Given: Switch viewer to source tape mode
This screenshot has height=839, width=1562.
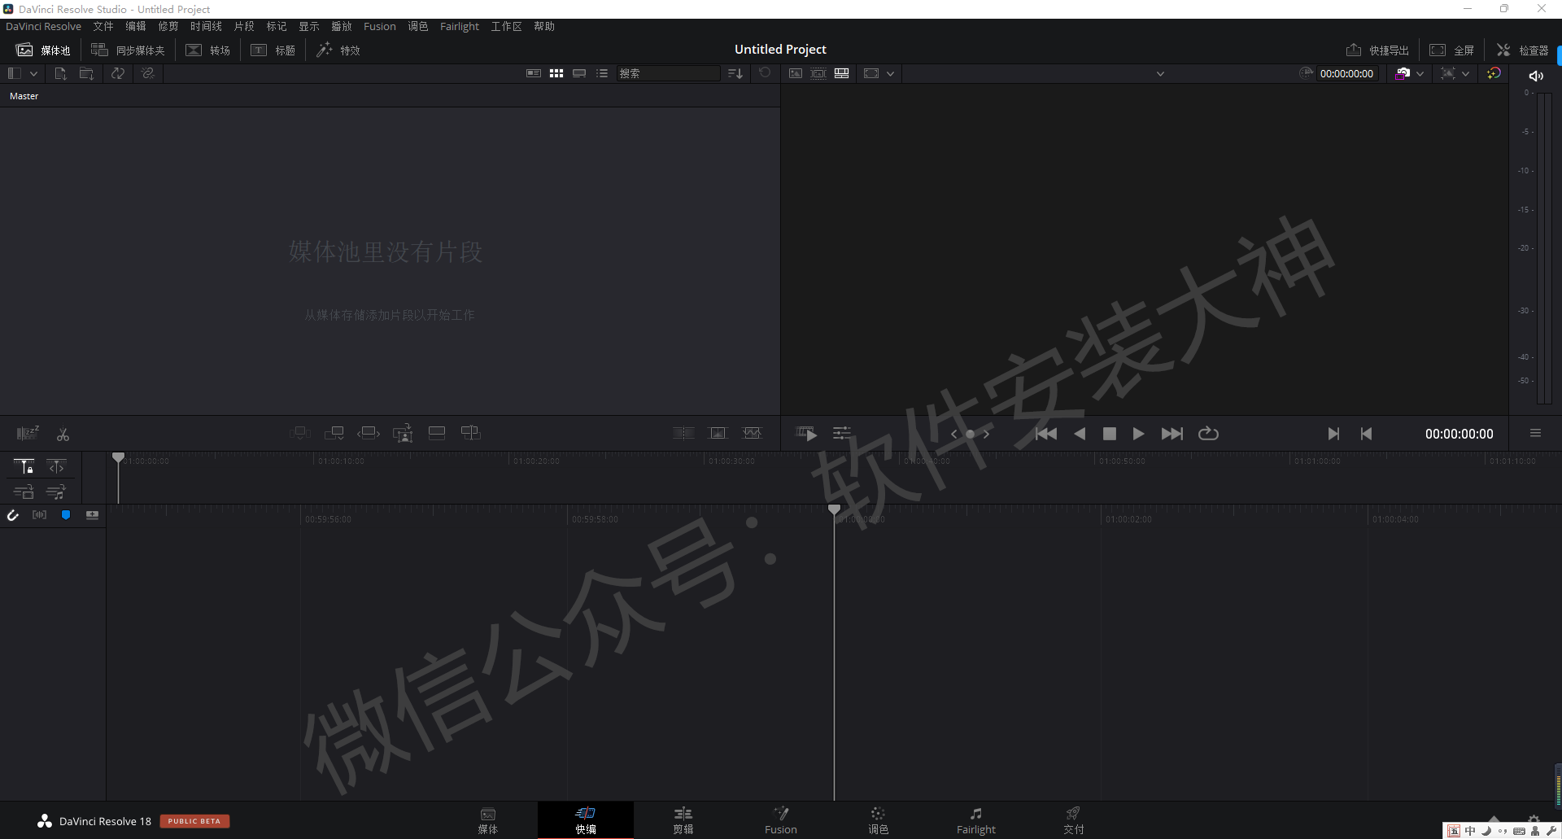Looking at the screenshot, I should coord(818,73).
